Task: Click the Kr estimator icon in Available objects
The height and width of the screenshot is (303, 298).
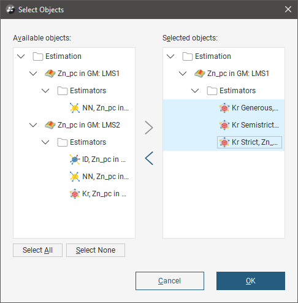Action: 75,194
